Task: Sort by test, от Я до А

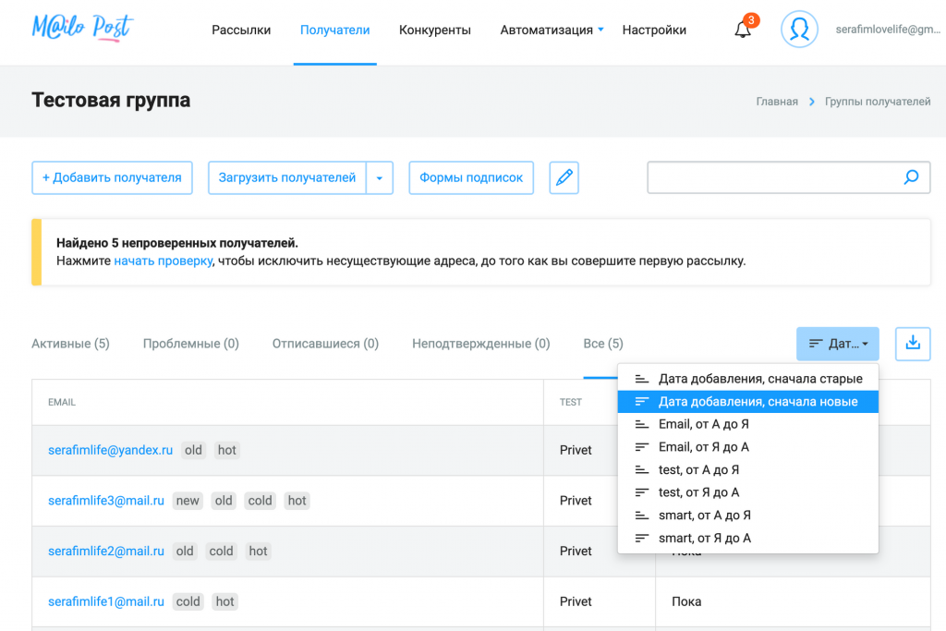Action: pos(748,492)
